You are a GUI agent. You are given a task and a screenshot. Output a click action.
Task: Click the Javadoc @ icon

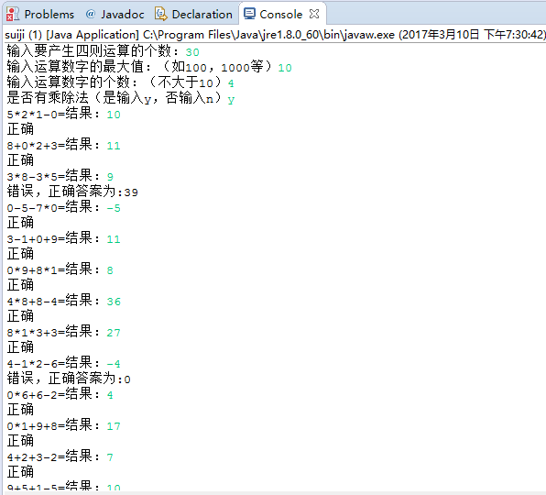click(x=90, y=14)
